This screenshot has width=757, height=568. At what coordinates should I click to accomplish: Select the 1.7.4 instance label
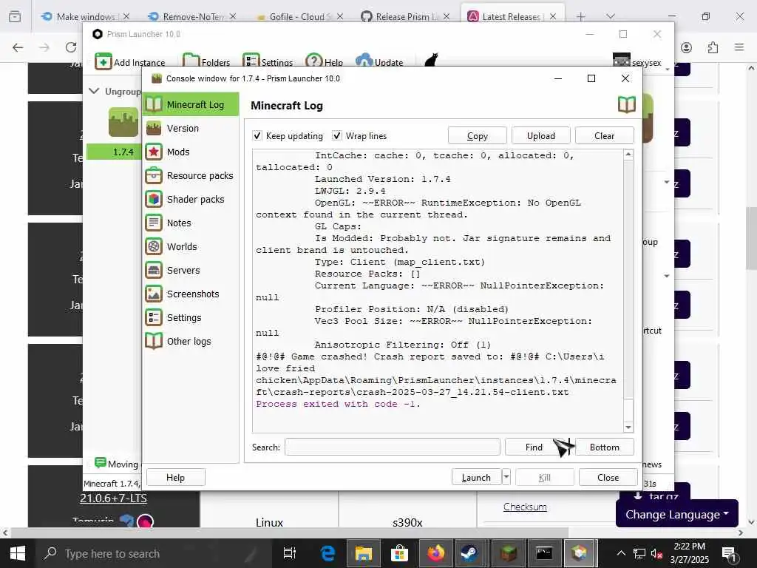[123, 152]
